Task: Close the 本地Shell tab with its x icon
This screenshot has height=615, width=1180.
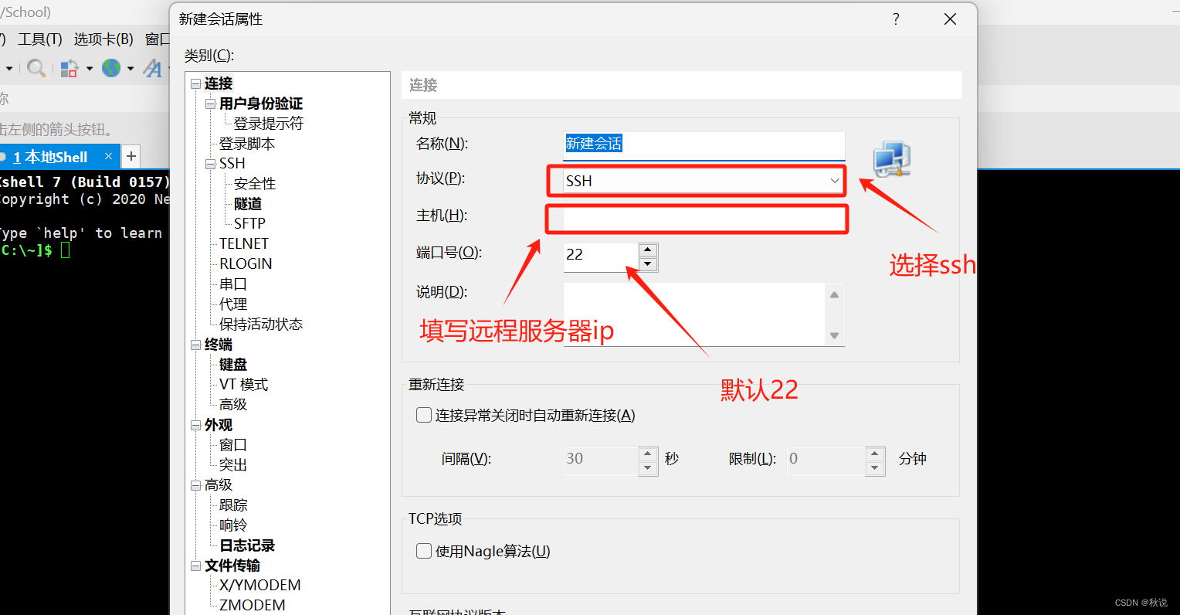Action: pyautogui.click(x=109, y=156)
